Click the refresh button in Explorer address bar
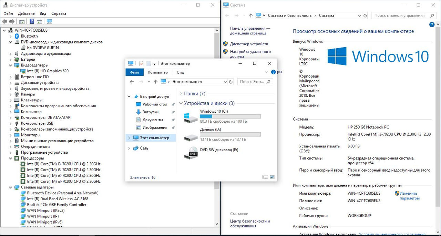441x236 pixels. pos(231,82)
